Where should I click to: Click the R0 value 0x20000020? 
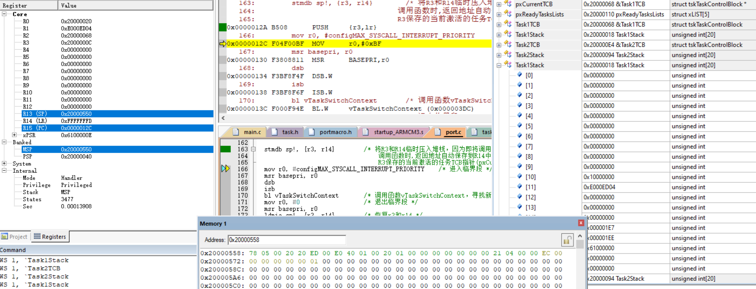click(76, 21)
